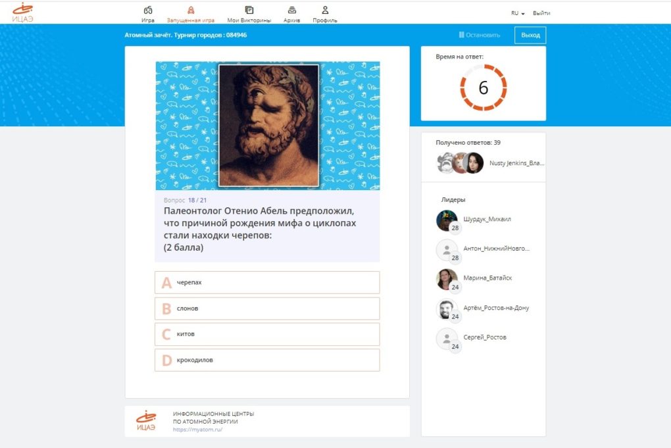The width and height of the screenshot is (671, 448).
Task: Click Антон_НижнийНовго... default avatar
Action: click(x=446, y=250)
